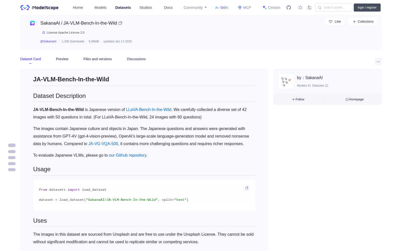This screenshot has width=402, height=251.
Task: Open the Preview tab
Action: [x=62, y=59]
